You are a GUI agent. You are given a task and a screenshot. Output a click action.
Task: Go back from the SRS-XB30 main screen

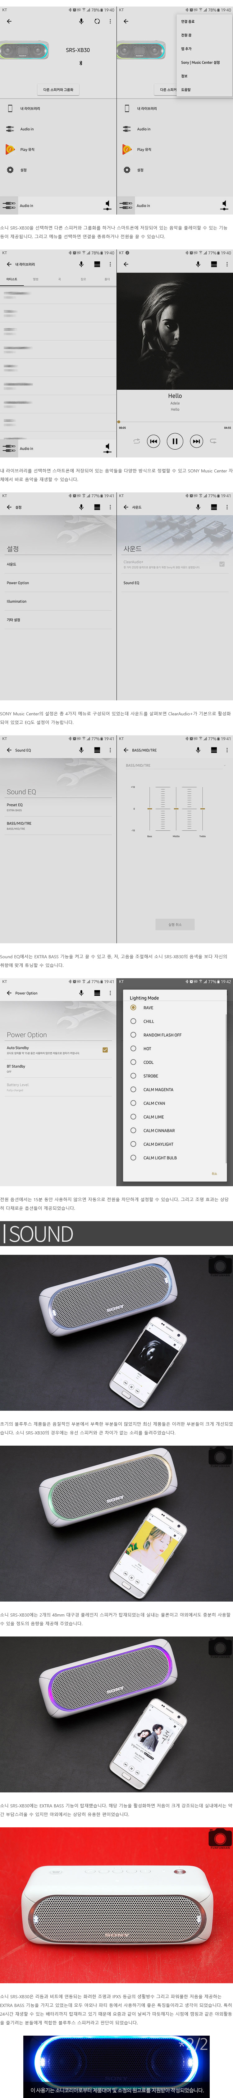click(x=9, y=21)
